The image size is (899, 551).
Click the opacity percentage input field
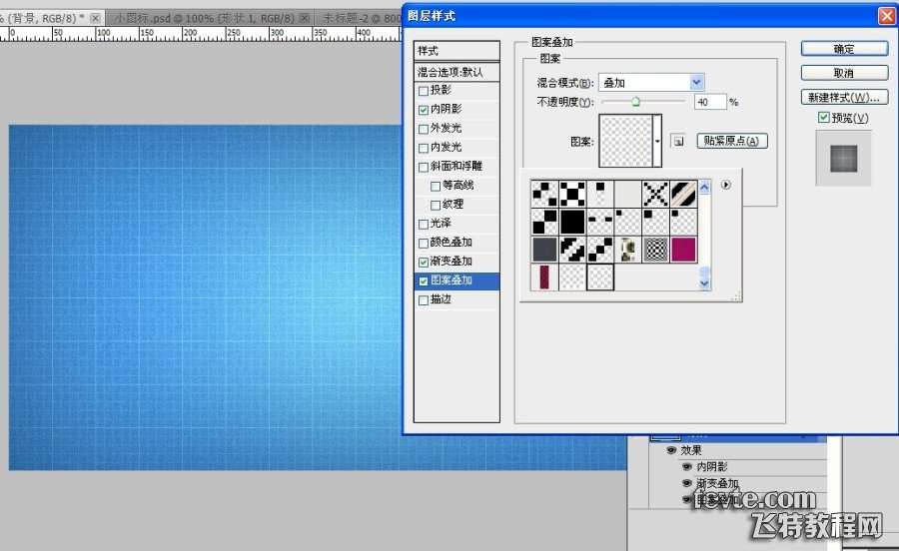click(x=708, y=102)
